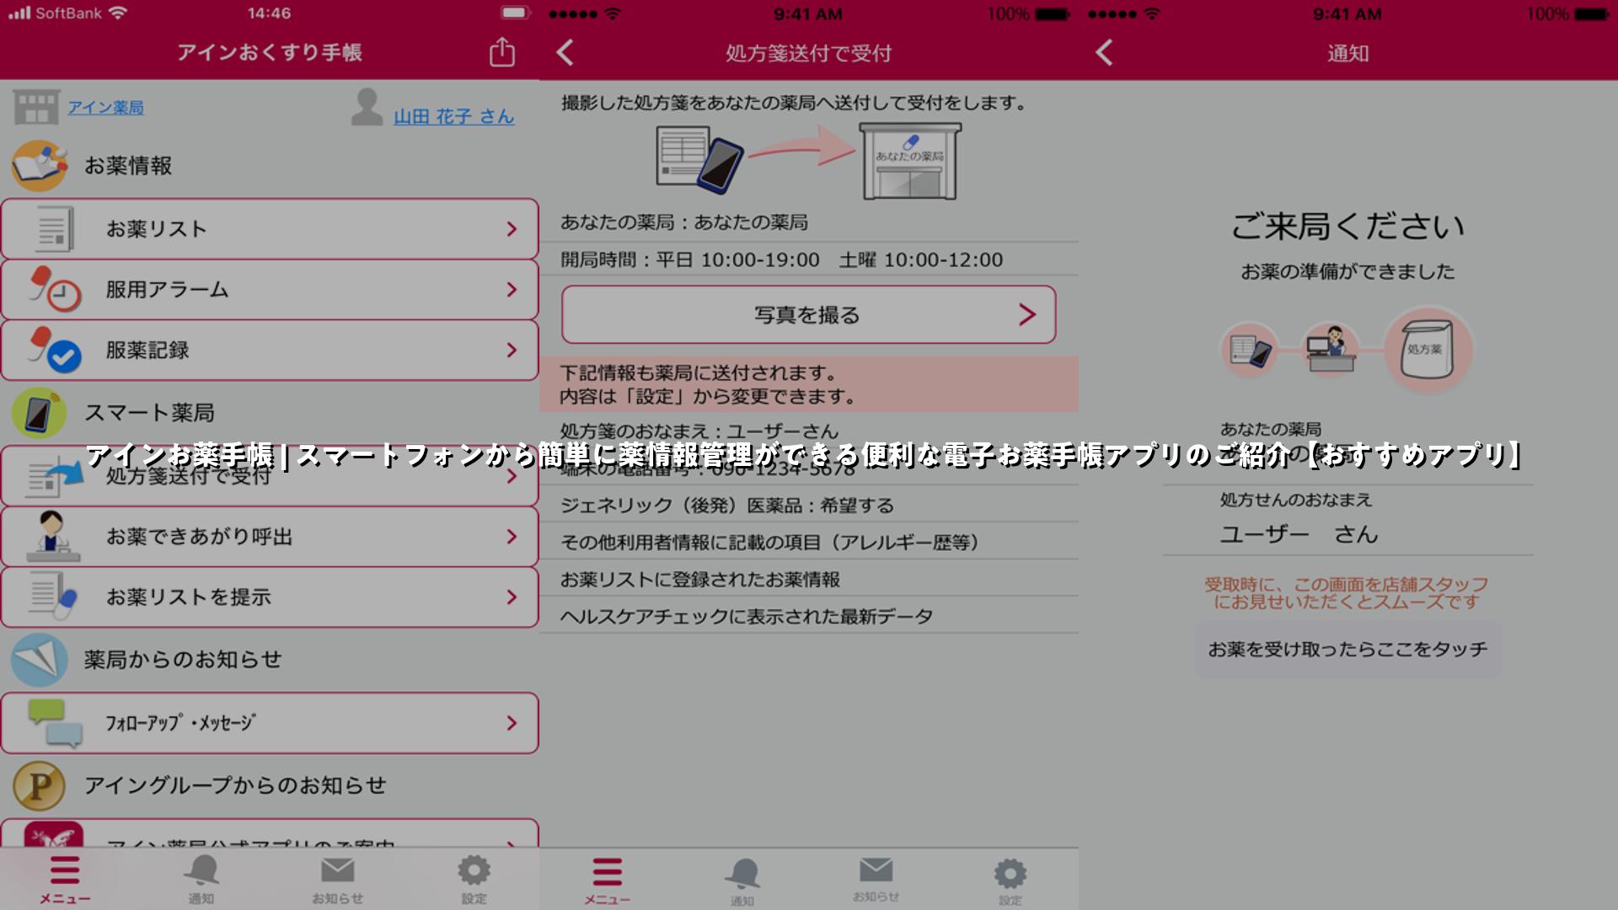The width and height of the screenshot is (1618, 910).
Task: Tap the arrow on 写真を撮る button
Action: 1027,315
